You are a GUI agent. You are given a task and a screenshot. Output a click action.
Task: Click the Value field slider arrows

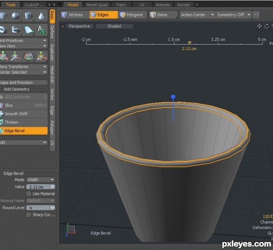(x=52, y=187)
